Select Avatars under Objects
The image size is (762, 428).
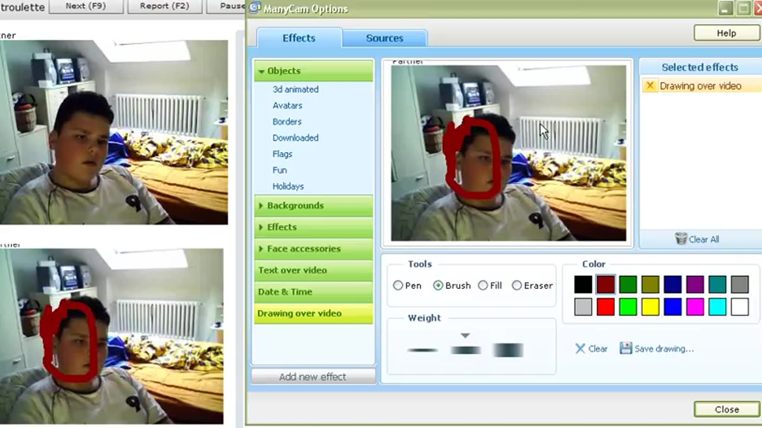point(288,105)
